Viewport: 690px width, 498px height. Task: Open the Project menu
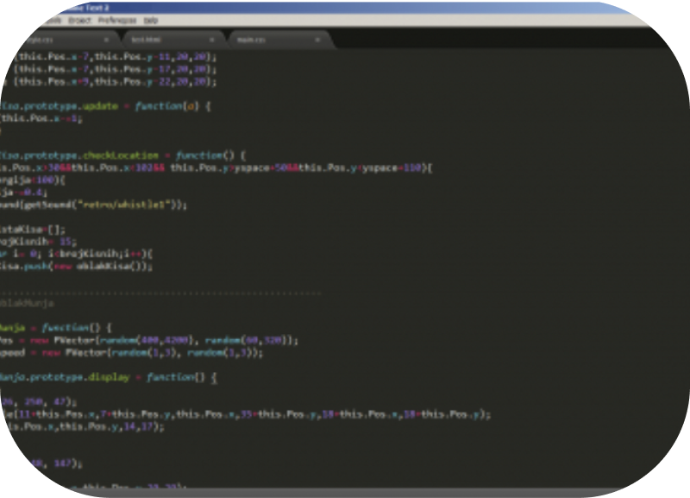pyautogui.click(x=79, y=19)
